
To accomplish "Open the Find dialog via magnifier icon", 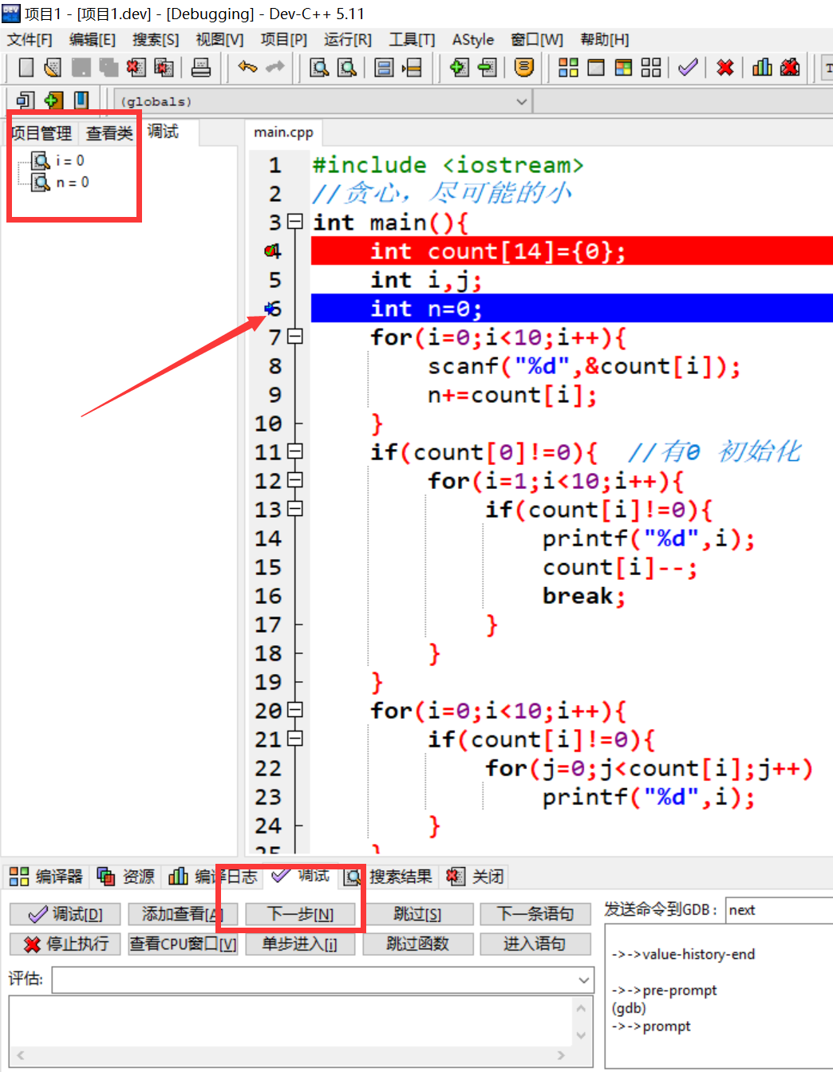I will pos(318,68).
